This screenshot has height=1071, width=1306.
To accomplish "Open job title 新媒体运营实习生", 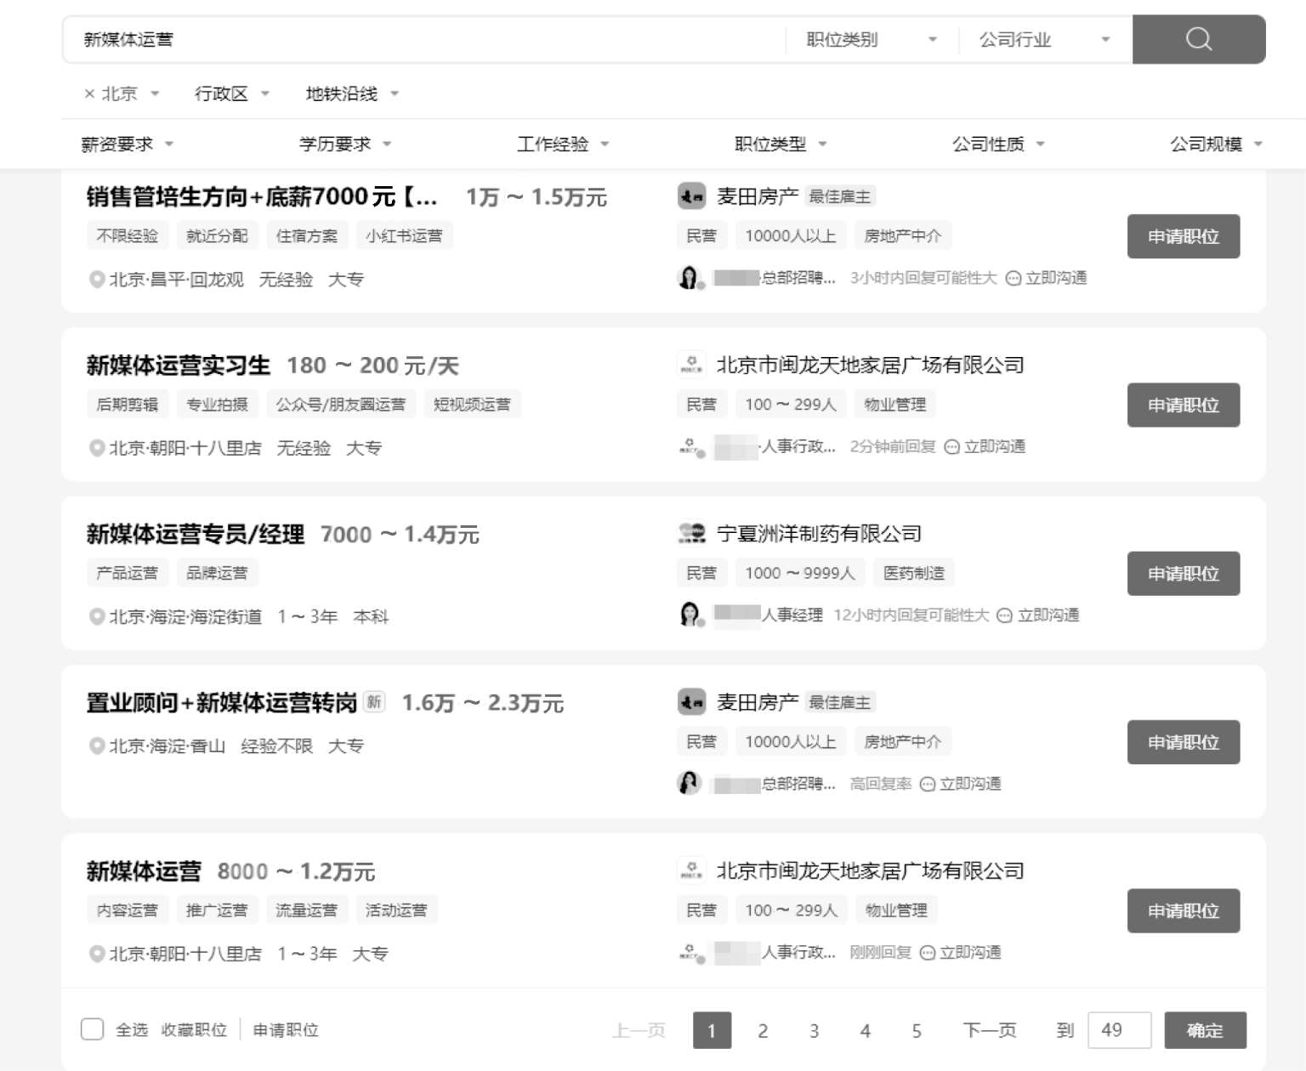I will click(178, 365).
